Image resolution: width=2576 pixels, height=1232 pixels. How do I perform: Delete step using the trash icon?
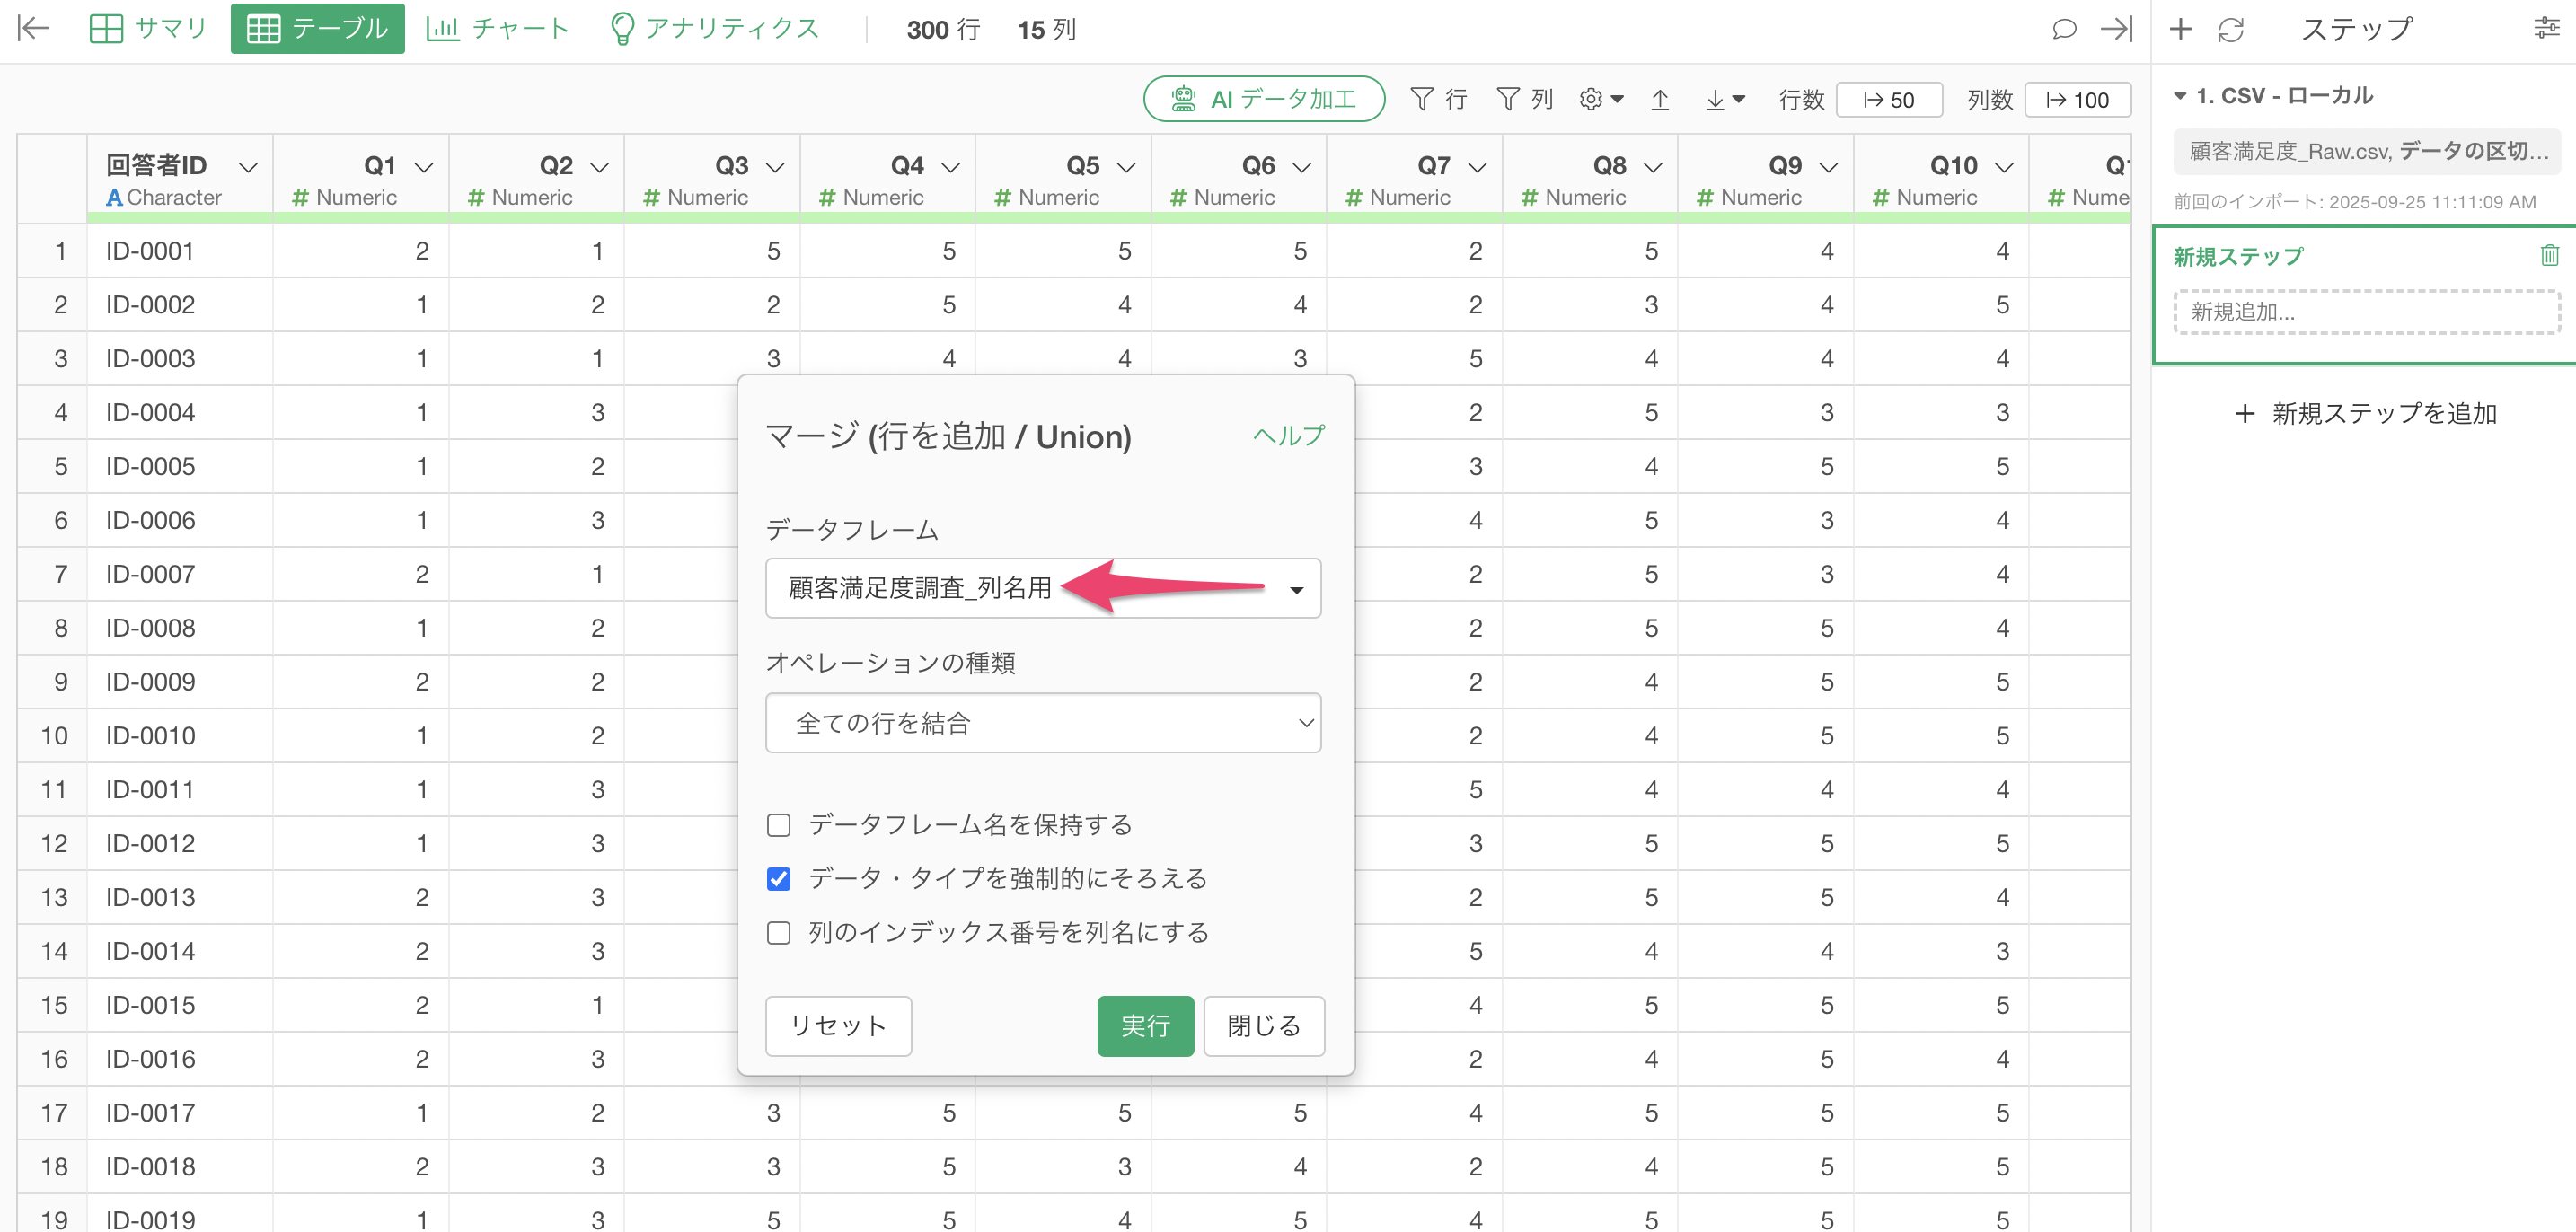(2548, 256)
